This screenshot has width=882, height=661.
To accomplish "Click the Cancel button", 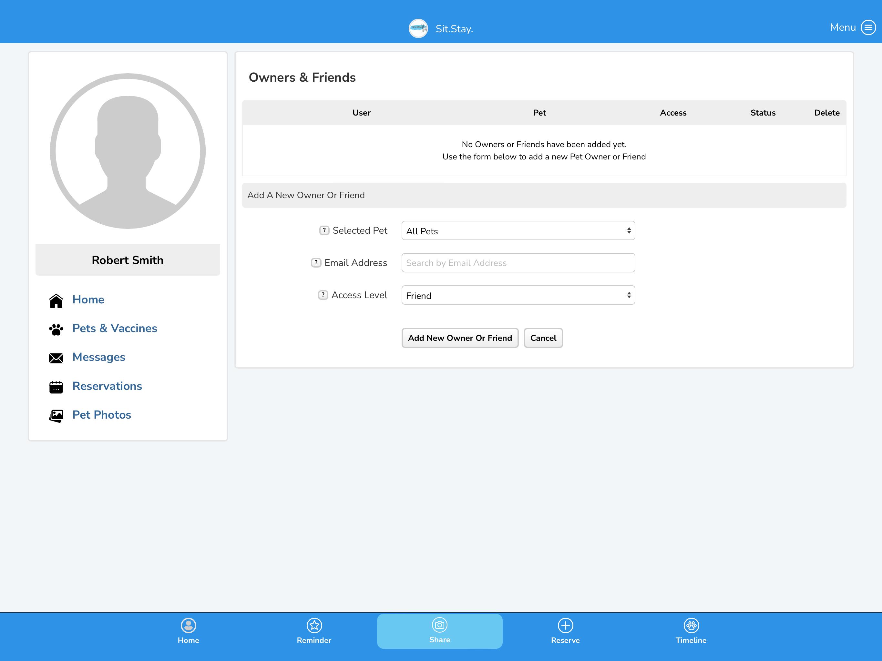I will 543,338.
